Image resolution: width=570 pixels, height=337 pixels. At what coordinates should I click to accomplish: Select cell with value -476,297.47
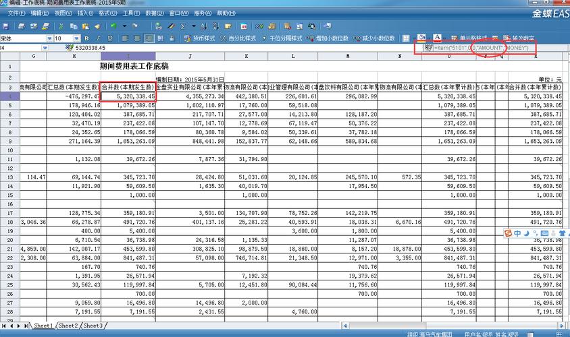74,96
